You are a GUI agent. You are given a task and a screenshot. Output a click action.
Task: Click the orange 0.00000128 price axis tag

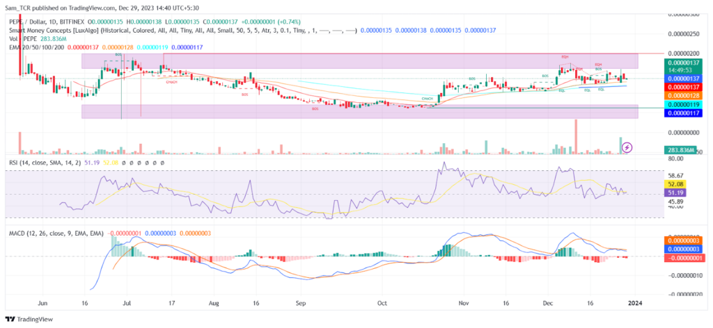click(684, 96)
